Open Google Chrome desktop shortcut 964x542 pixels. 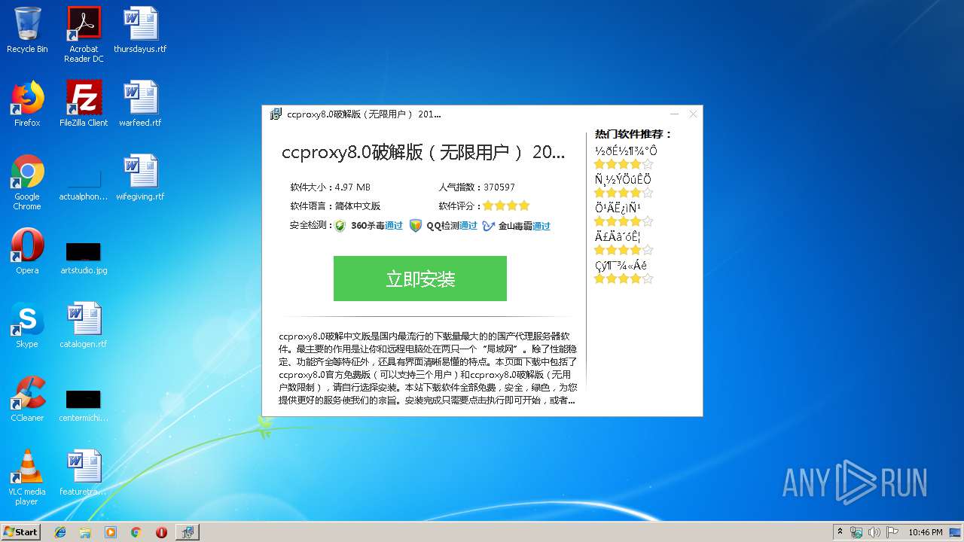click(x=27, y=182)
